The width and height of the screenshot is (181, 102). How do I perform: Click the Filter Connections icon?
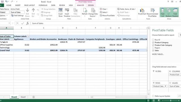76,10
